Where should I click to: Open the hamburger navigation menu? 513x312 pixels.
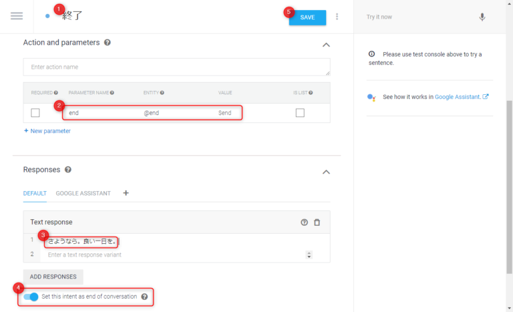click(17, 16)
